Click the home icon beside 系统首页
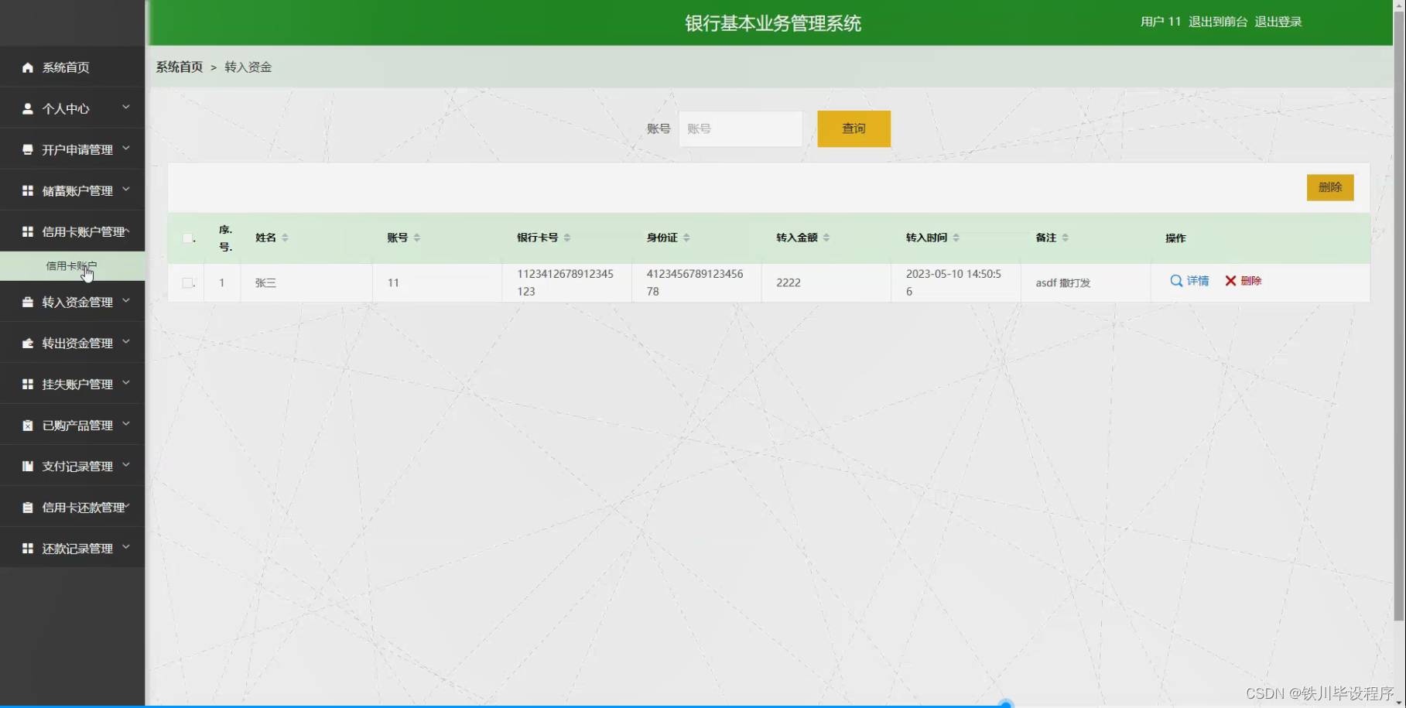Viewport: 1406px width, 708px height. pyautogui.click(x=28, y=67)
